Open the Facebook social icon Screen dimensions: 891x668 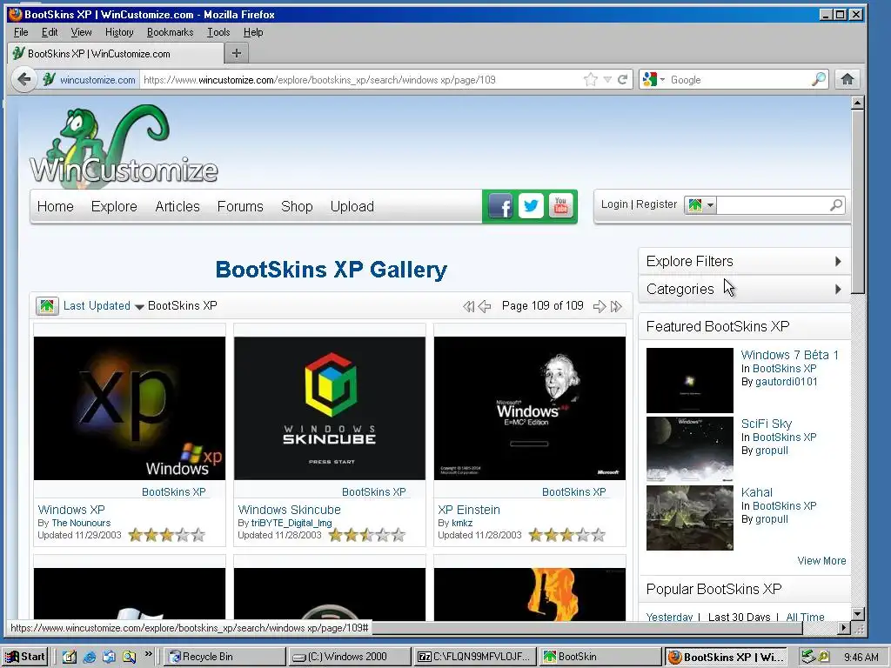pyautogui.click(x=500, y=205)
